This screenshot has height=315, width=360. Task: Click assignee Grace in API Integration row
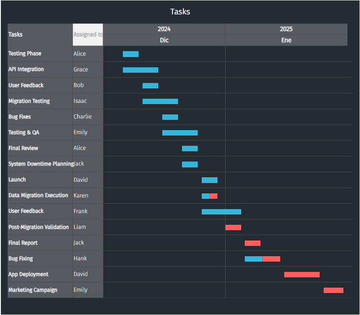tap(81, 70)
